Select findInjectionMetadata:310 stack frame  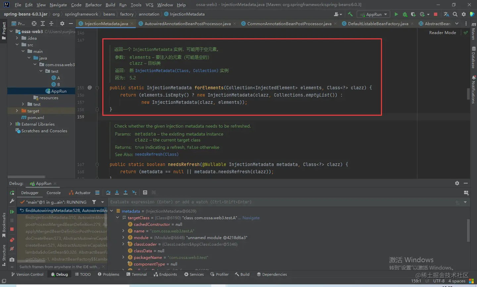pos(62,217)
